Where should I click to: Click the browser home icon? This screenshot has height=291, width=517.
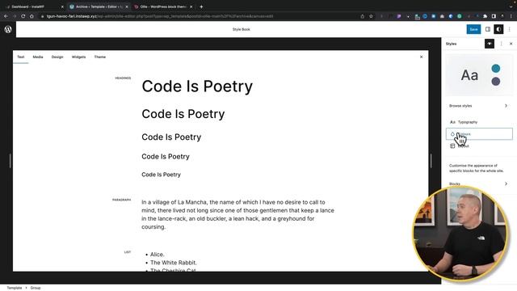[x=32, y=16]
